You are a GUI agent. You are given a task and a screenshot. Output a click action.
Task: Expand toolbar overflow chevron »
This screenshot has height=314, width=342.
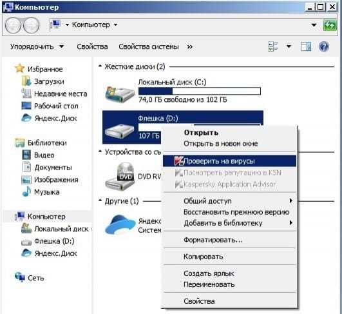190,46
